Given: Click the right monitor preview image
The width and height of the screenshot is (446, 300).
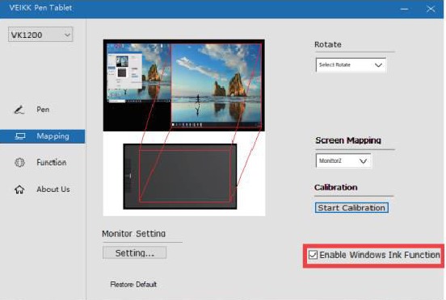Looking at the screenshot, I should click(x=217, y=85).
